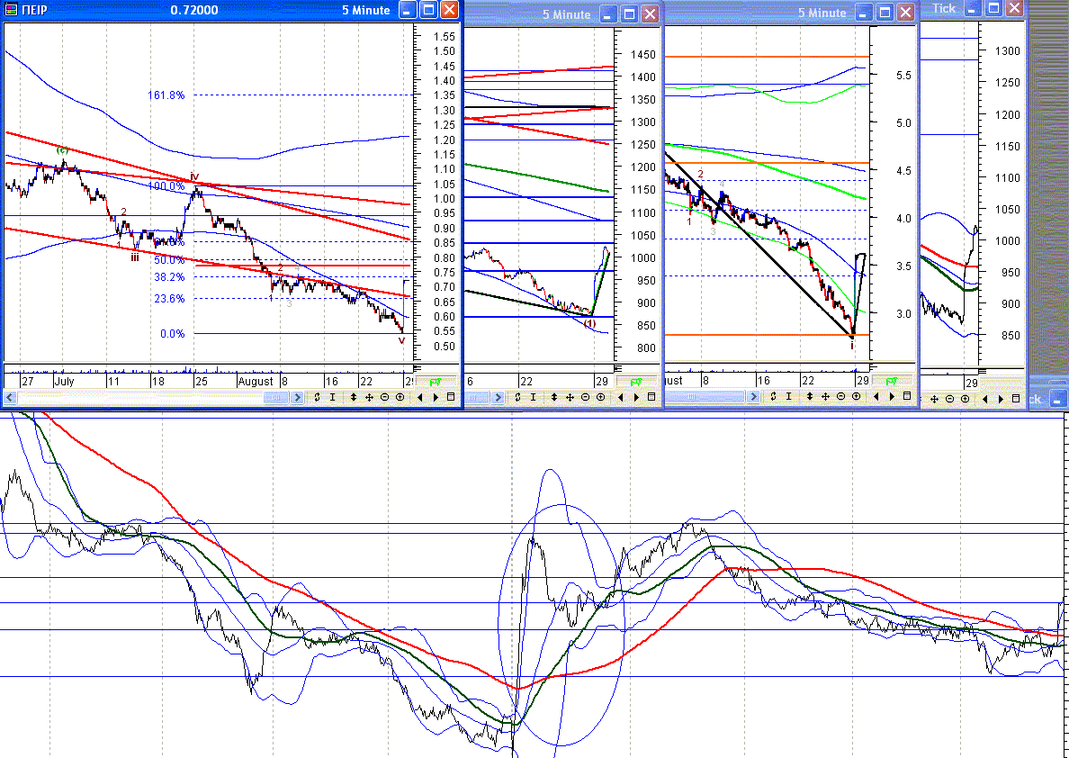Select the I-beam tool in the second chart window
Screen dimensions: 1069x758
click(x=533, y=397)
